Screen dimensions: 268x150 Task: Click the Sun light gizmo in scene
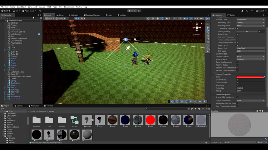click(128, 48)
